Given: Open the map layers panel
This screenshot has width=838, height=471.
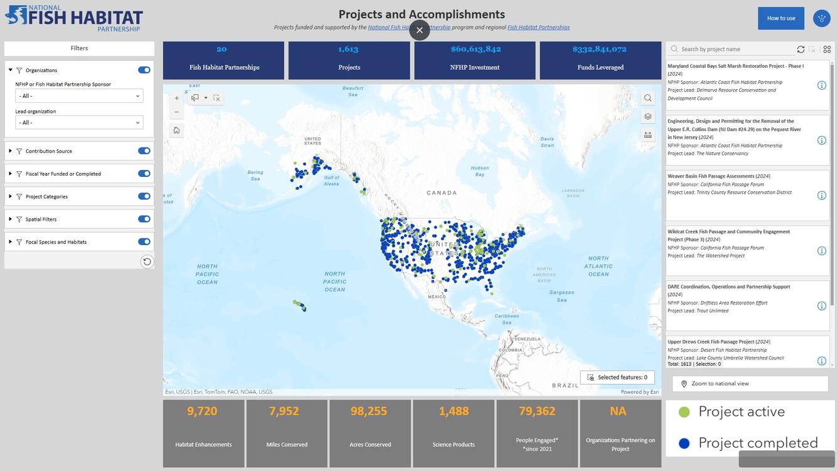Looking at the screenshot, I should pyautogui.click(x=647, y=115).
